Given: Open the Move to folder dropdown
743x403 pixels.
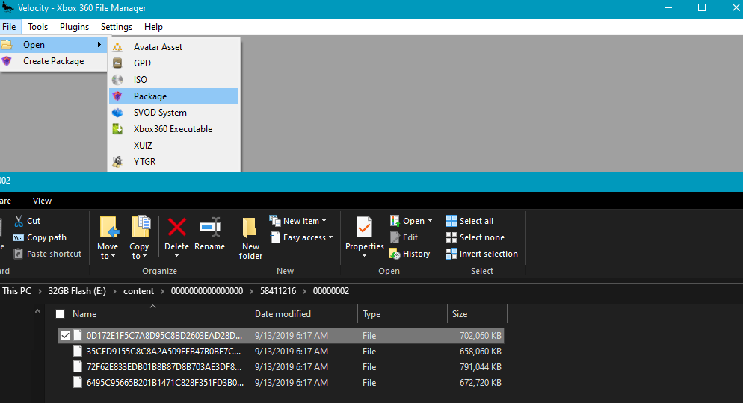Looking at the screenshot, I should click(108, 238).
